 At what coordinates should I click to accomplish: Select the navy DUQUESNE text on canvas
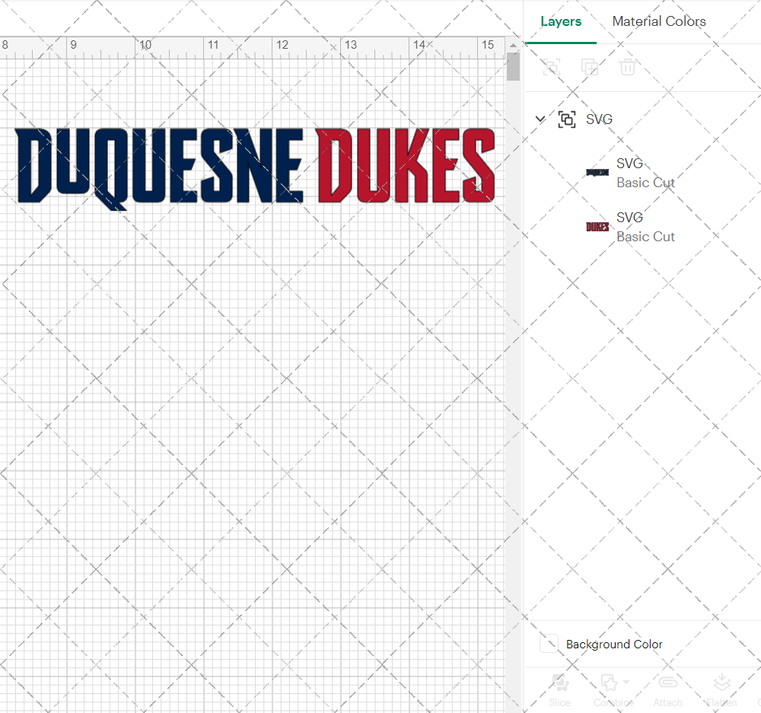point(160,168)
